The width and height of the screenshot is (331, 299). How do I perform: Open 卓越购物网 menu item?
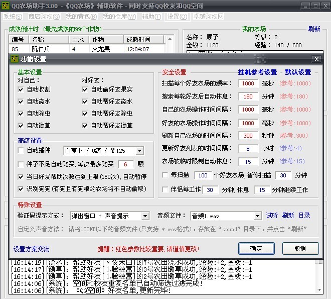pyautogui.click(x=208, y=17)
